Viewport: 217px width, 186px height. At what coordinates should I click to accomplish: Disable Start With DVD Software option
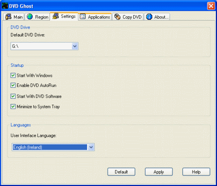click(13, 96)
